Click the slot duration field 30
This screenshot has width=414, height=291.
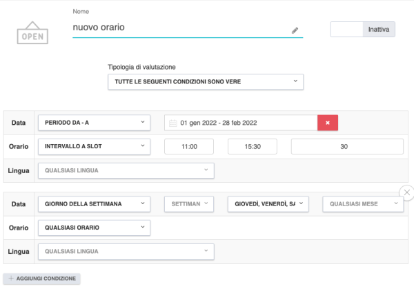click(x=347, y=146)
